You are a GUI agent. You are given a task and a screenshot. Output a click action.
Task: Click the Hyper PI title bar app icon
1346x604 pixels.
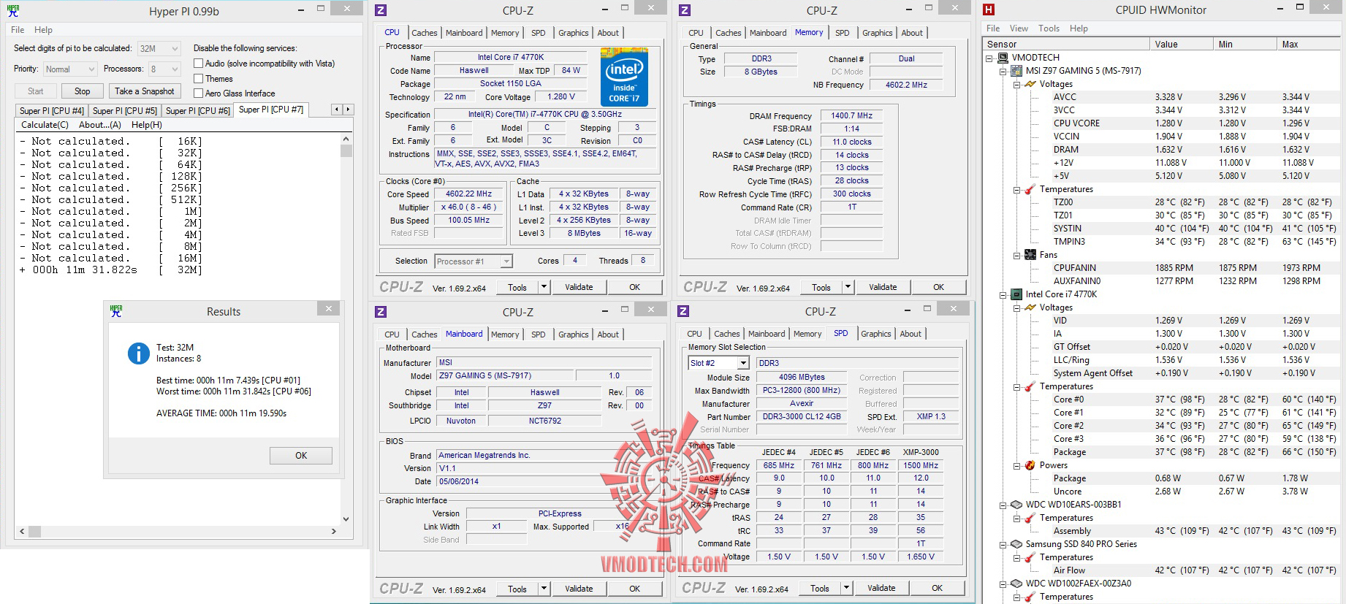click(x=13, y=11)
